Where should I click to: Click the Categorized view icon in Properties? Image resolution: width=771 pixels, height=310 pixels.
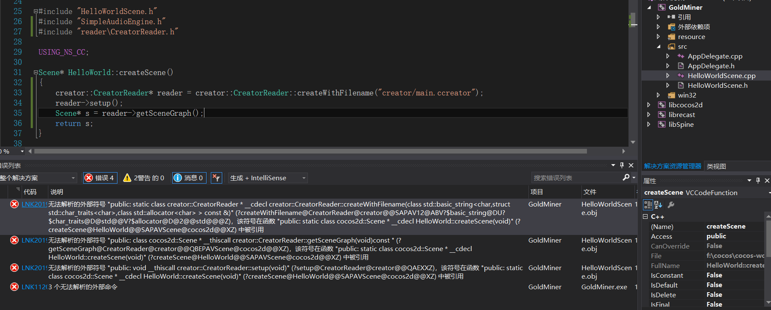point(648,205)
